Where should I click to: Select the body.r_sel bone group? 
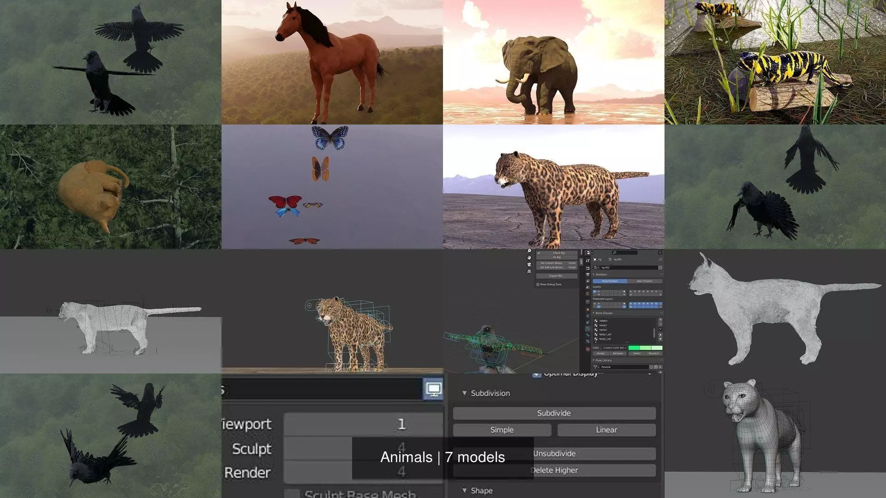tap(605, 334)
